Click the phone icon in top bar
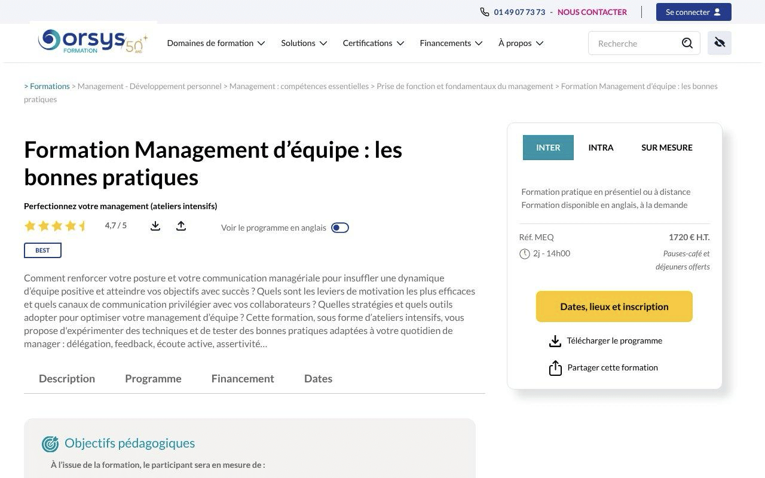This screenshot has height=478, width=765. [485, 12]
